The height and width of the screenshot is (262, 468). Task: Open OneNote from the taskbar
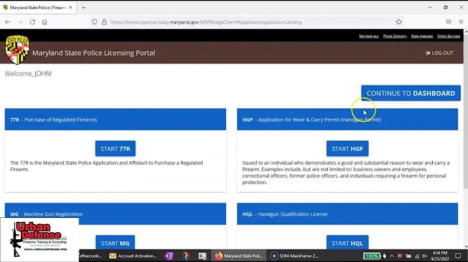click(169, 256)
